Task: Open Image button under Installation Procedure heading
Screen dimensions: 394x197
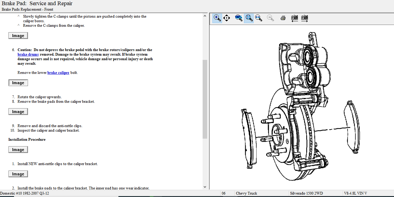Action: tap(18, 150)
